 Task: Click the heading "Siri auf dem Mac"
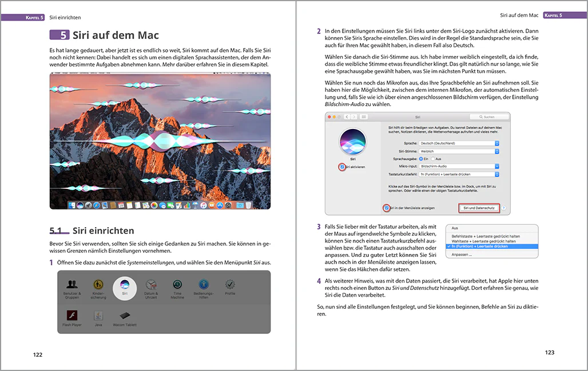point(116,35)
